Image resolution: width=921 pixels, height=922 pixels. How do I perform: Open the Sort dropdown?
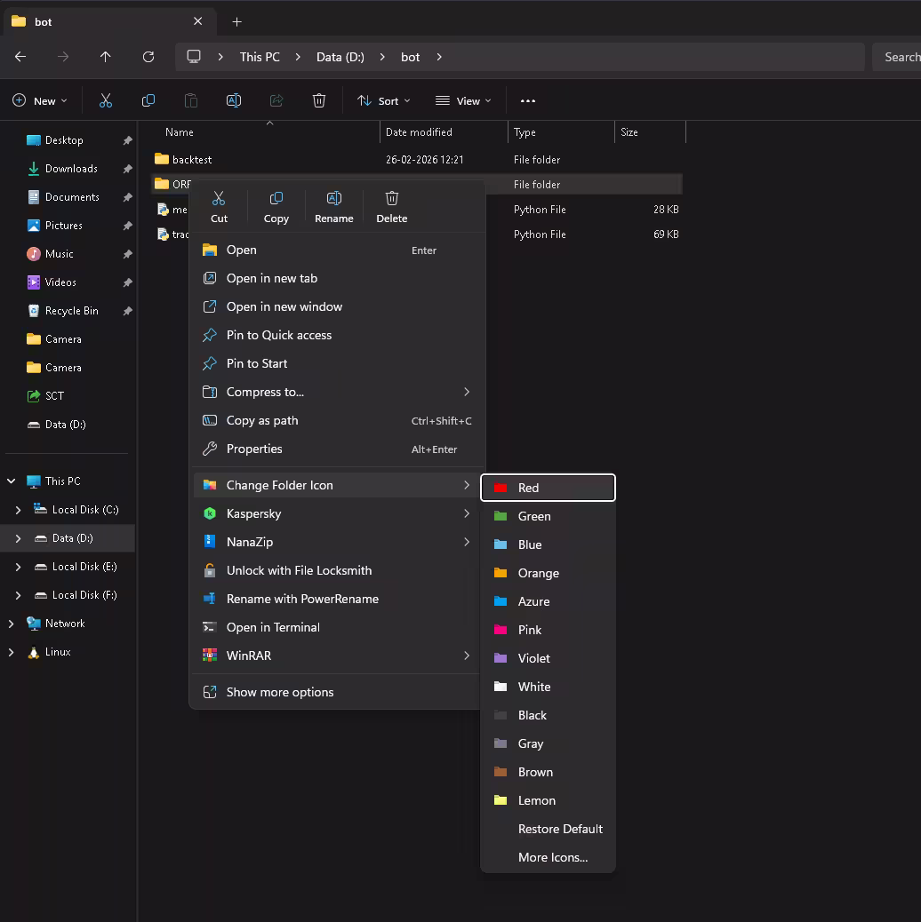[x=384, y=100]
